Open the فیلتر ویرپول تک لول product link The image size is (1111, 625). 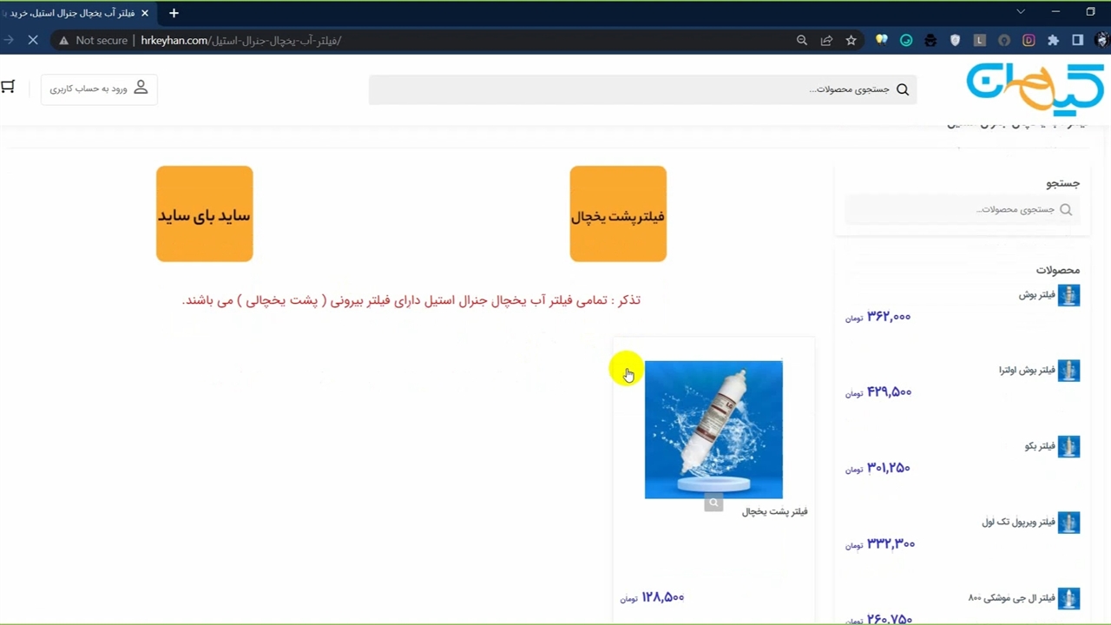tap(1018, 522)
